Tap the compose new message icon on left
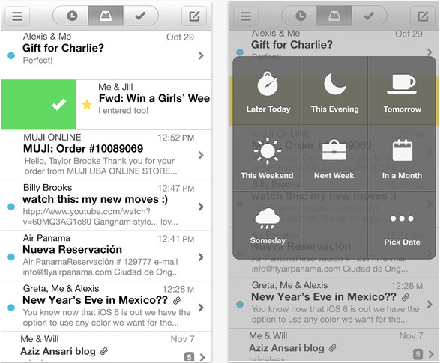 coord(194,16)
